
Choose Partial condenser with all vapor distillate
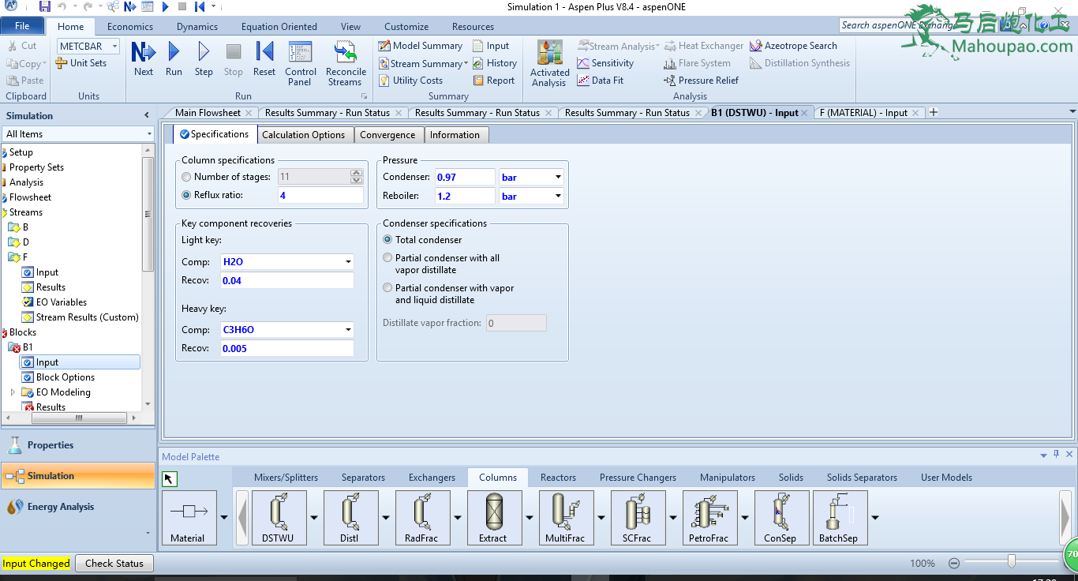click(x=387, y=257)
